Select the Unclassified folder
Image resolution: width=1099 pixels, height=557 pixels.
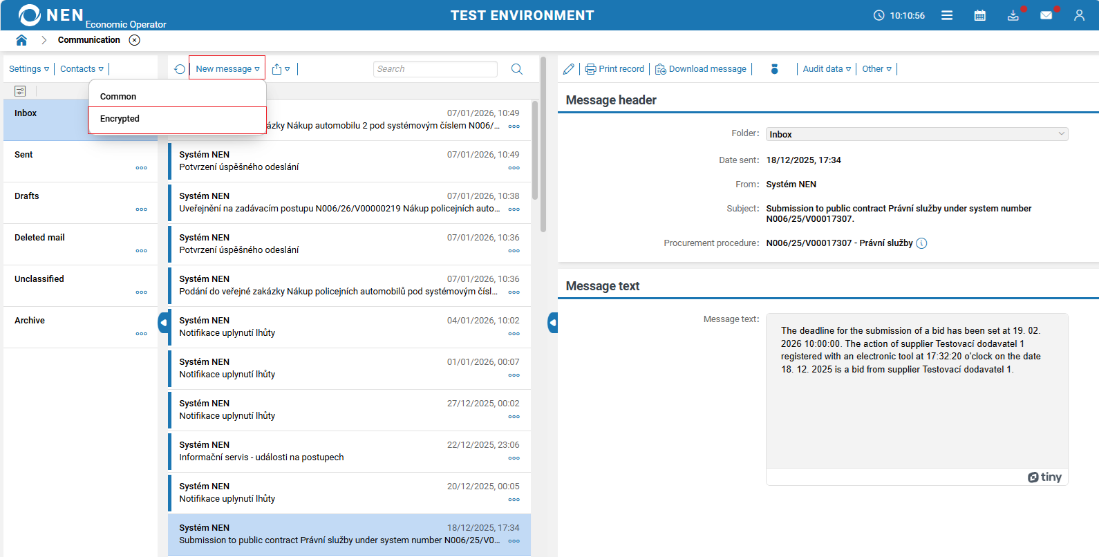tap(80, 285)
